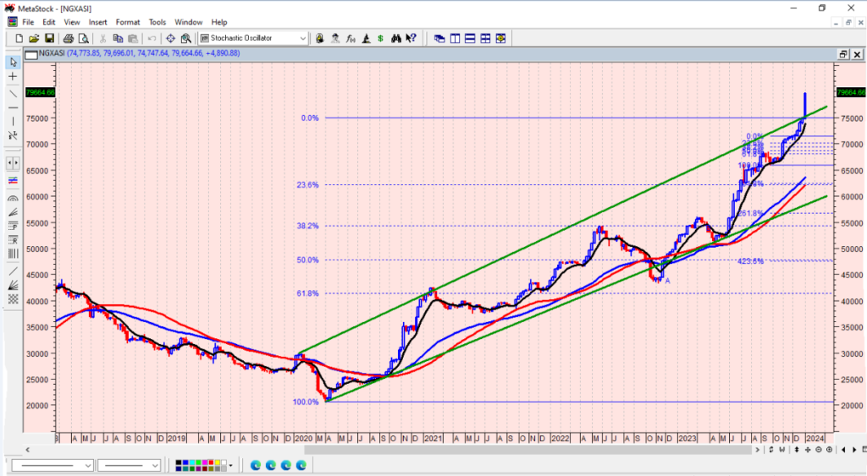Viewport: 867px width, 476px height.
Task: Select the Fibonacci arcs tool
Action: (13, 197)
